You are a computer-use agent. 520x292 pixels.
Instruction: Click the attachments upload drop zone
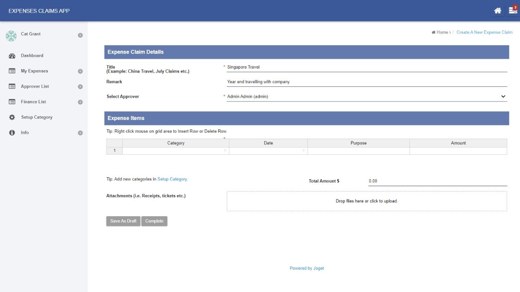click(366, 201)
